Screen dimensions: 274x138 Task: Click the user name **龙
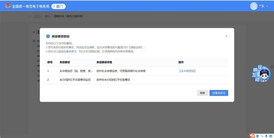[261, 6]
